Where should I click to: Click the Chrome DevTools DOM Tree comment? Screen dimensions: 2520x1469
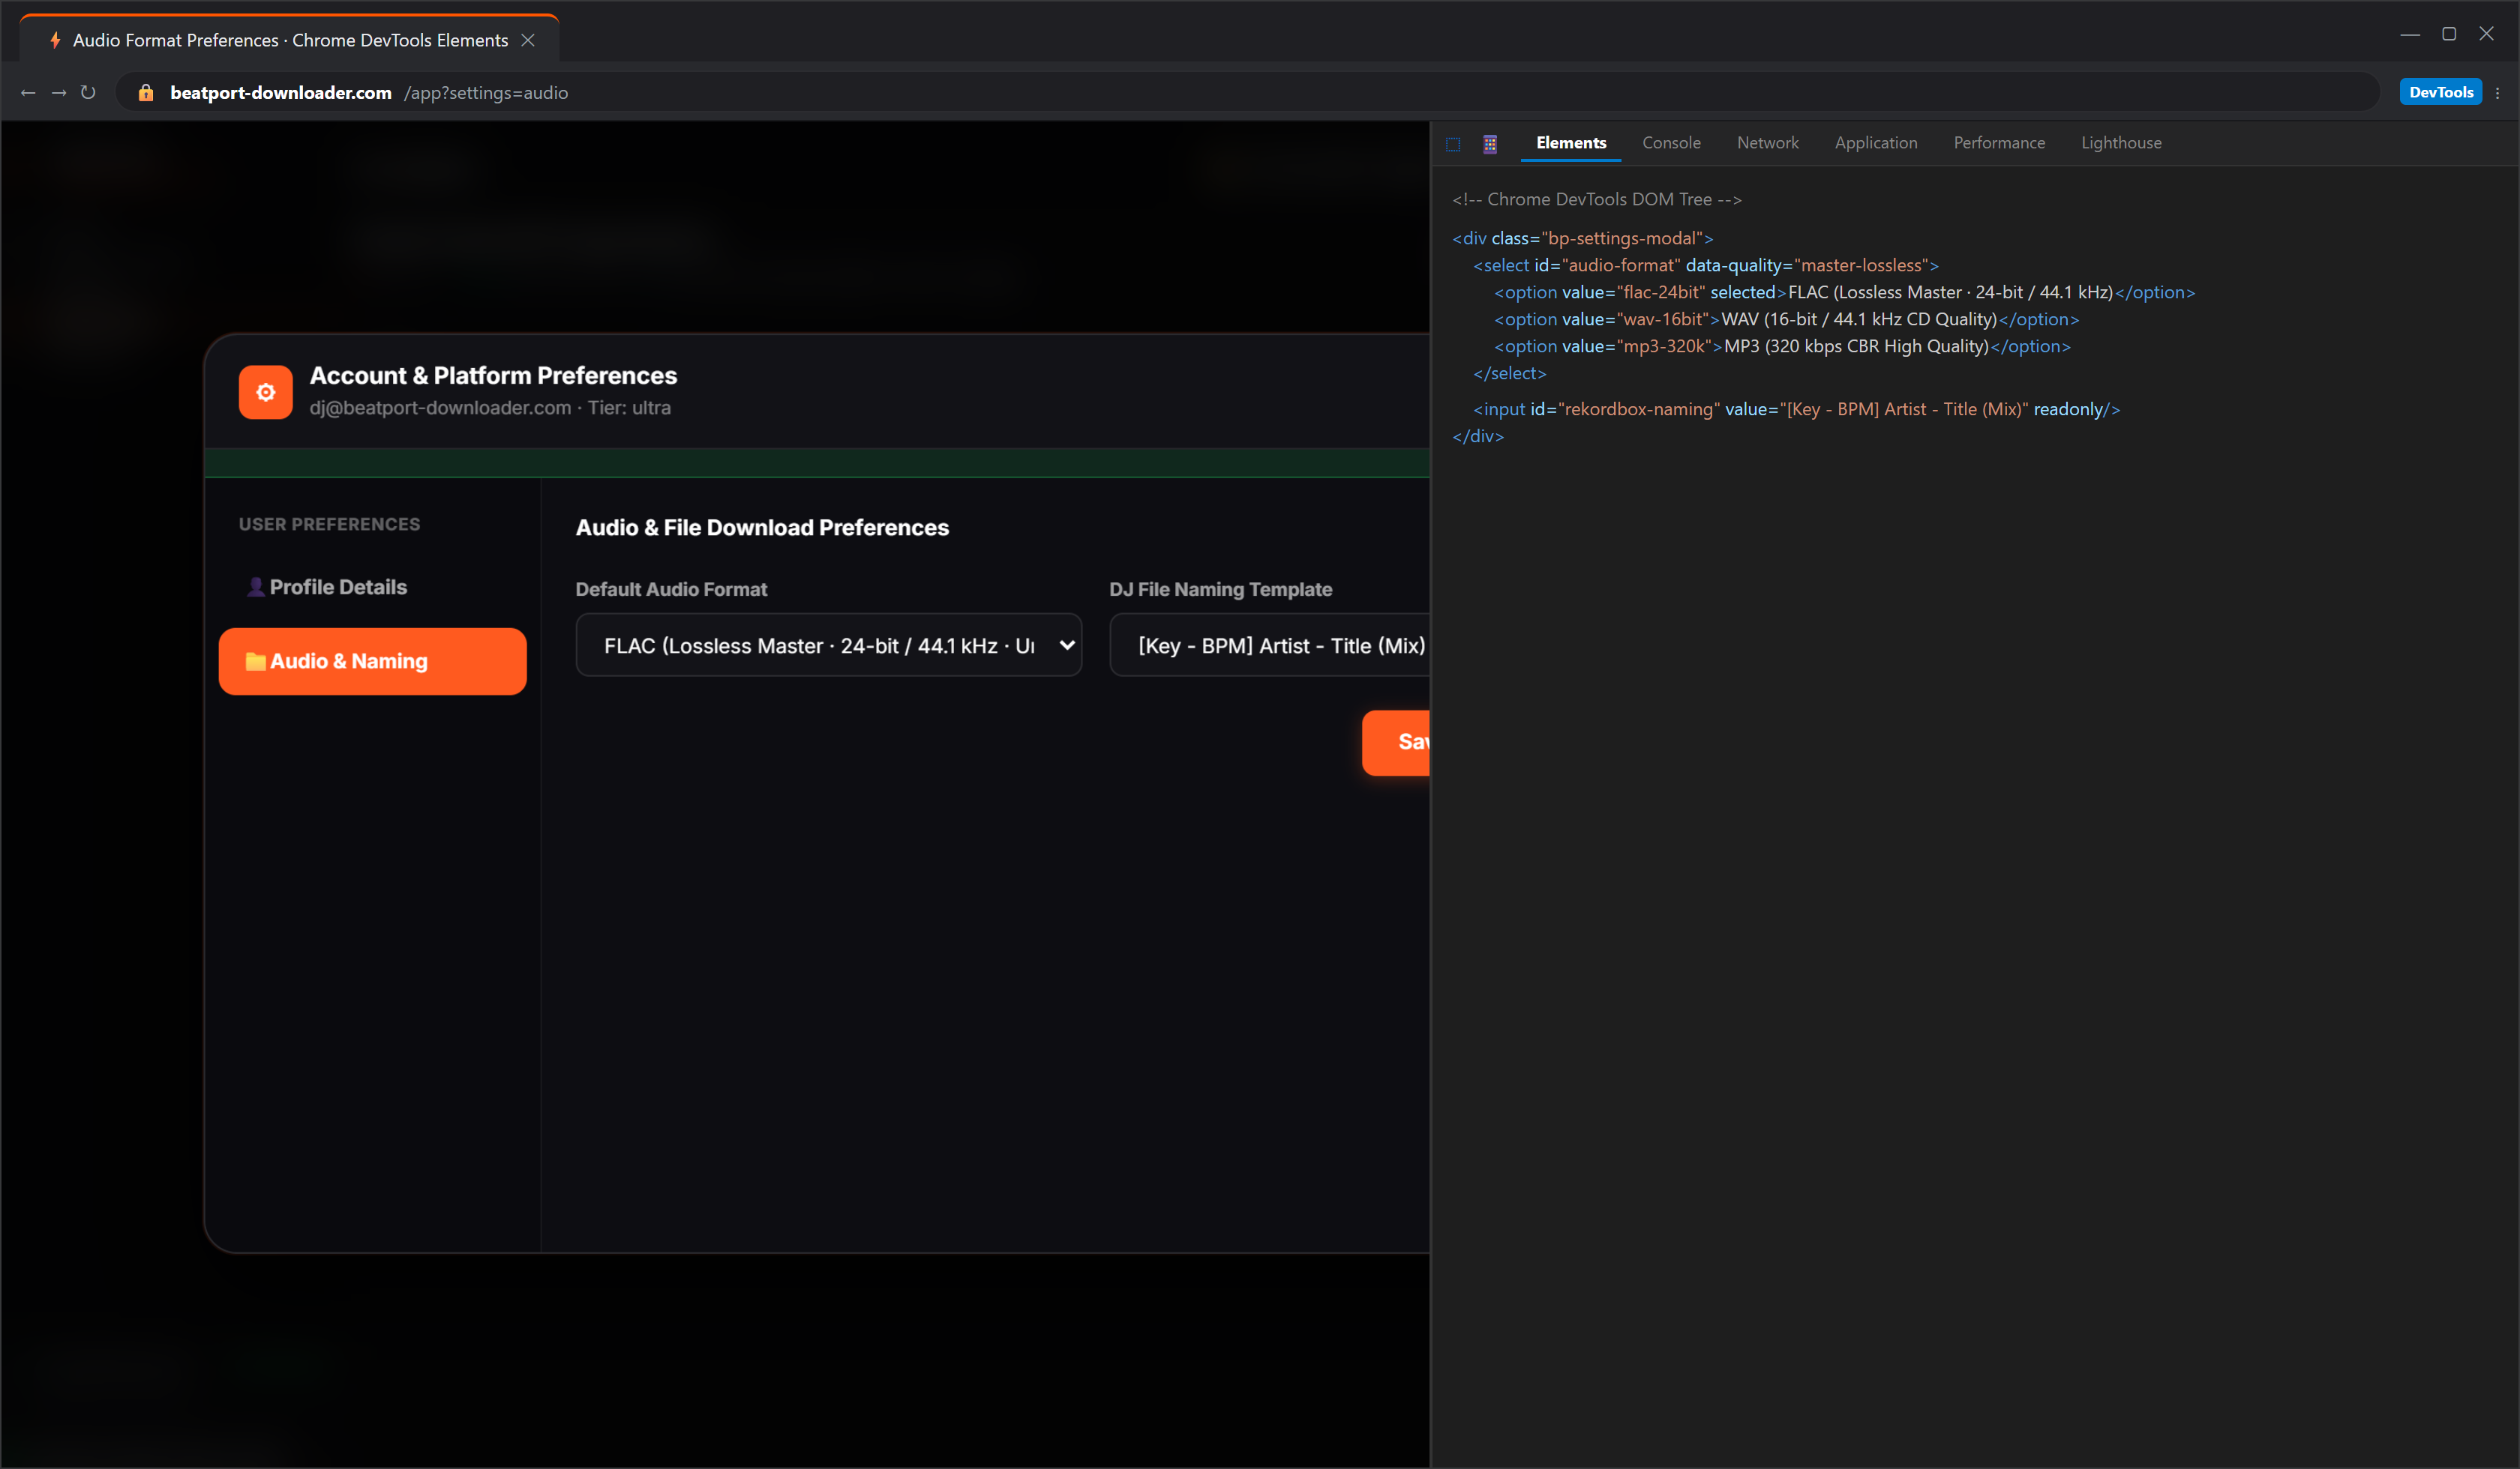pyautogui.click(x=1596, y=199)
